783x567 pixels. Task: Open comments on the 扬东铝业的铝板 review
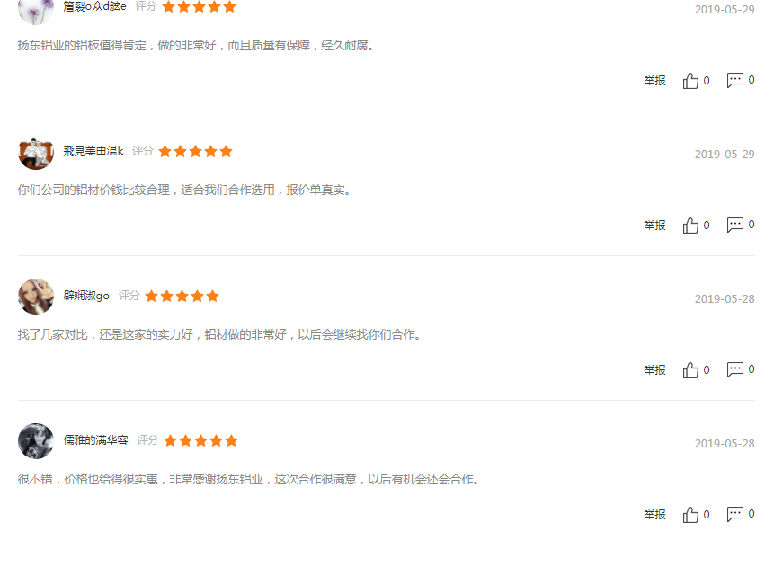(735, 80)
